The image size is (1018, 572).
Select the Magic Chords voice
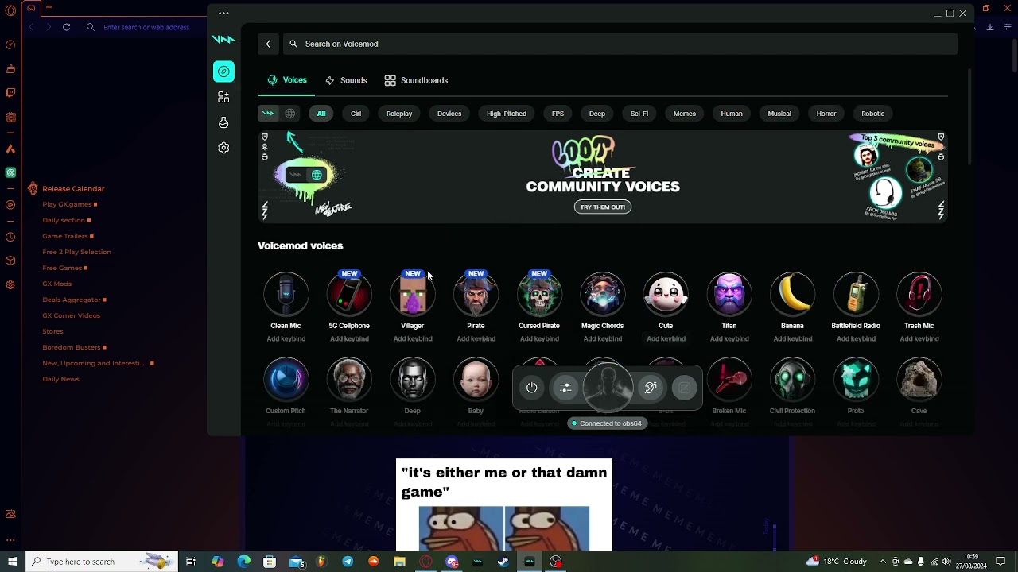pos(602,294)
